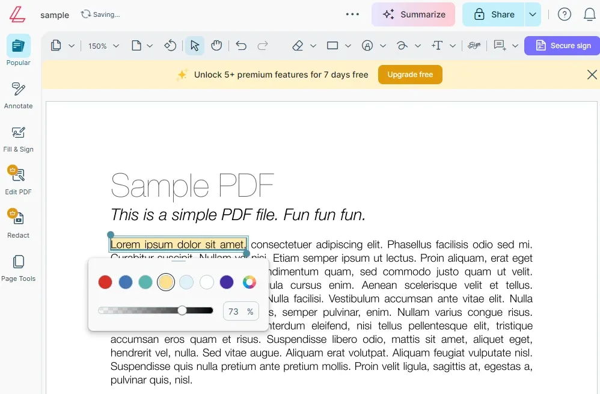Dismiss the premium features banner
The width and height of the screenshot is (600, 394).
tap(592, 75)
